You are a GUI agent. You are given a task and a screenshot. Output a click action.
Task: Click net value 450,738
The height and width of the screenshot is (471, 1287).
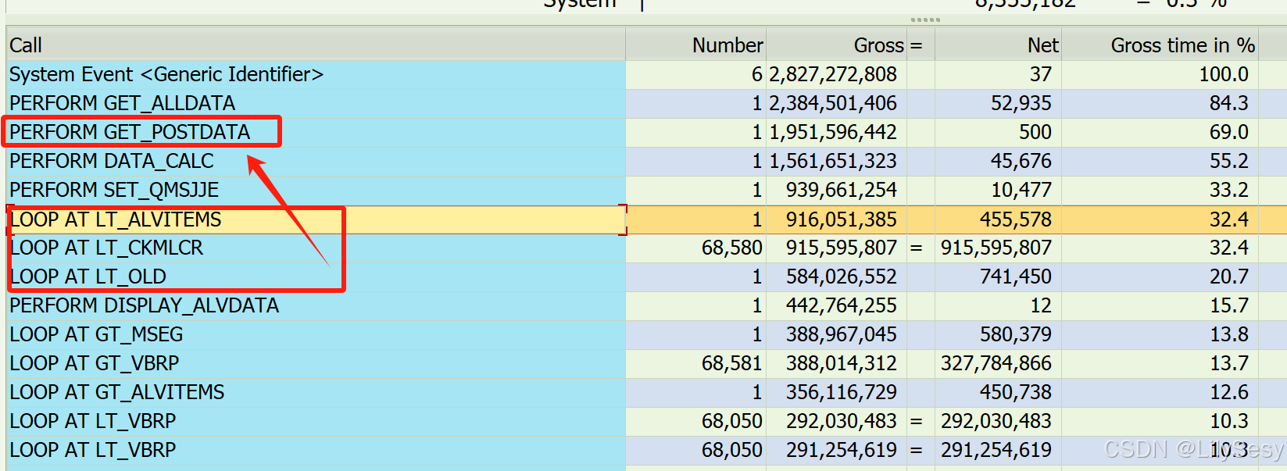tap(1016, 392)
